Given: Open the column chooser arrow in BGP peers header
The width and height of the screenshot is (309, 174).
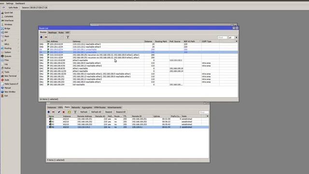Looking at the screenshot, I should 207,116.
